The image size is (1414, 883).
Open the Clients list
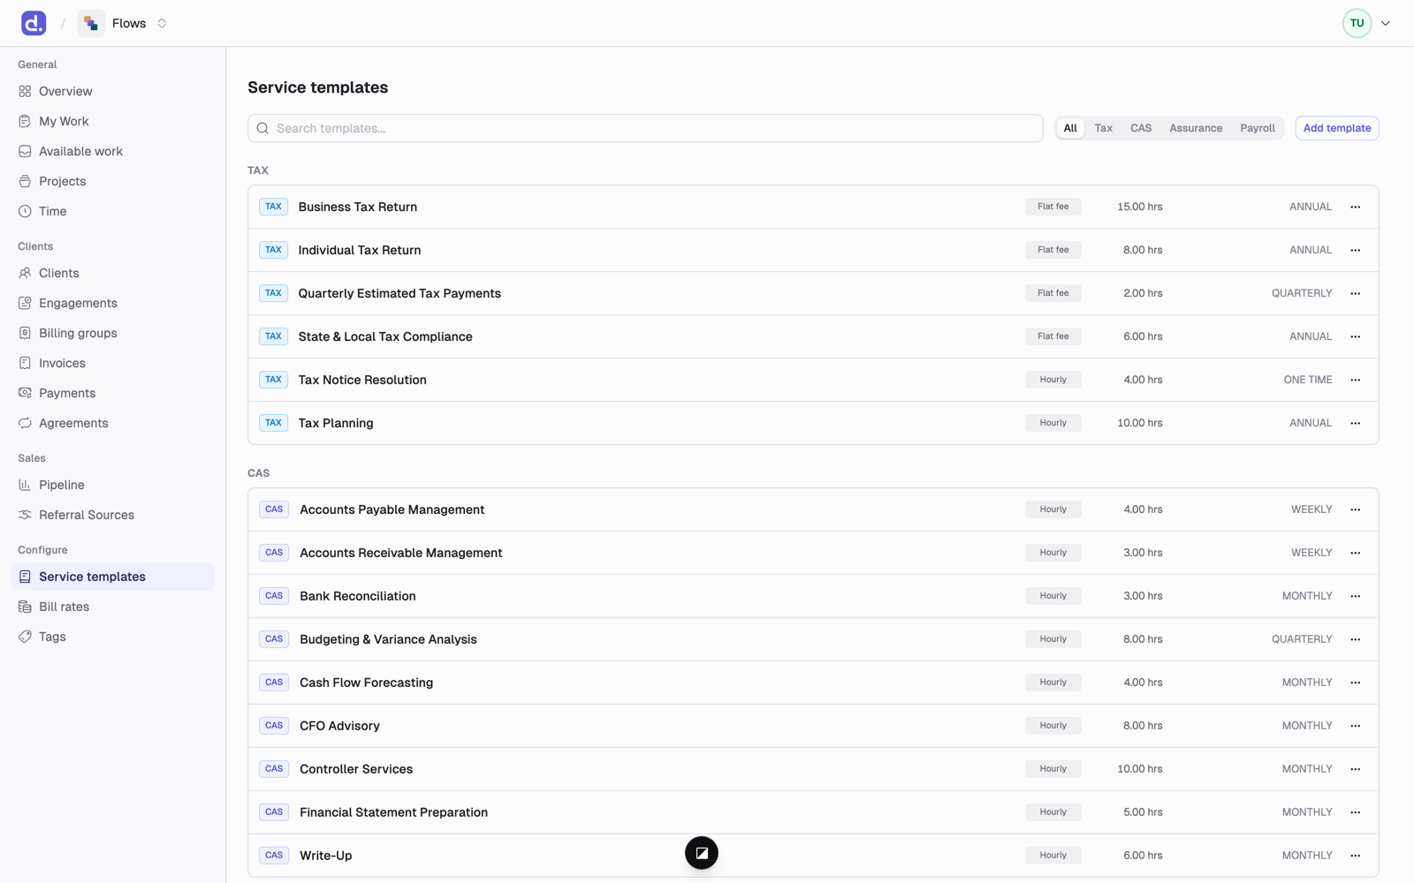(x=113, y=273)
